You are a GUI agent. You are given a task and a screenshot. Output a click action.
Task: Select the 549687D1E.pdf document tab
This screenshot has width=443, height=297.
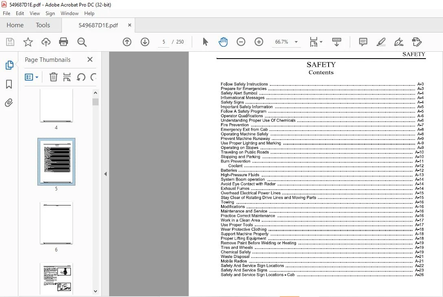(98, 25)
